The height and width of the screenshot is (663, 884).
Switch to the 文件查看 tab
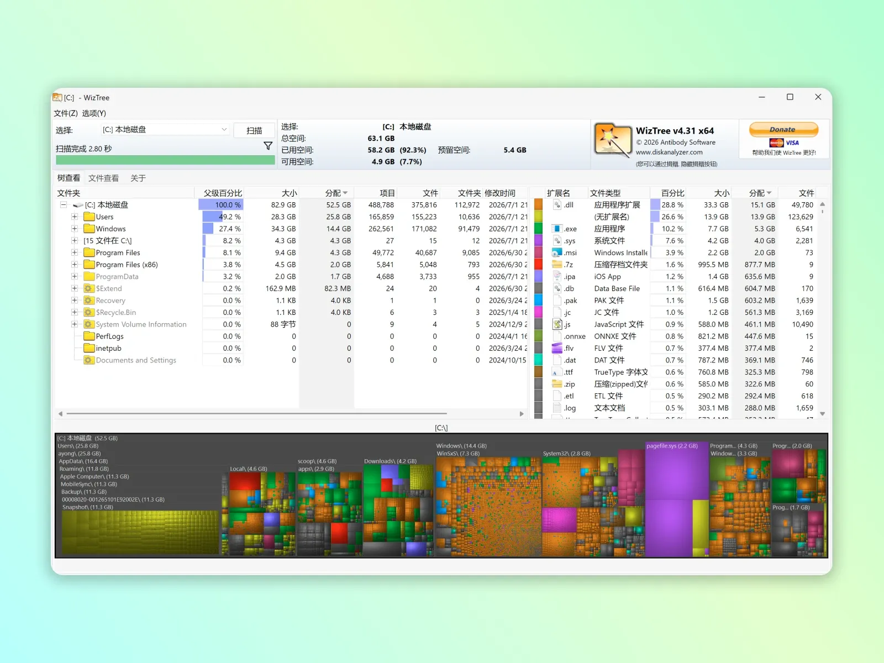point(104,178)
